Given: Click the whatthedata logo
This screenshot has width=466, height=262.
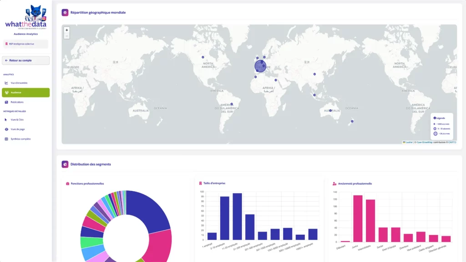Looking at the screenshot, I should click(x=25, y=19).
